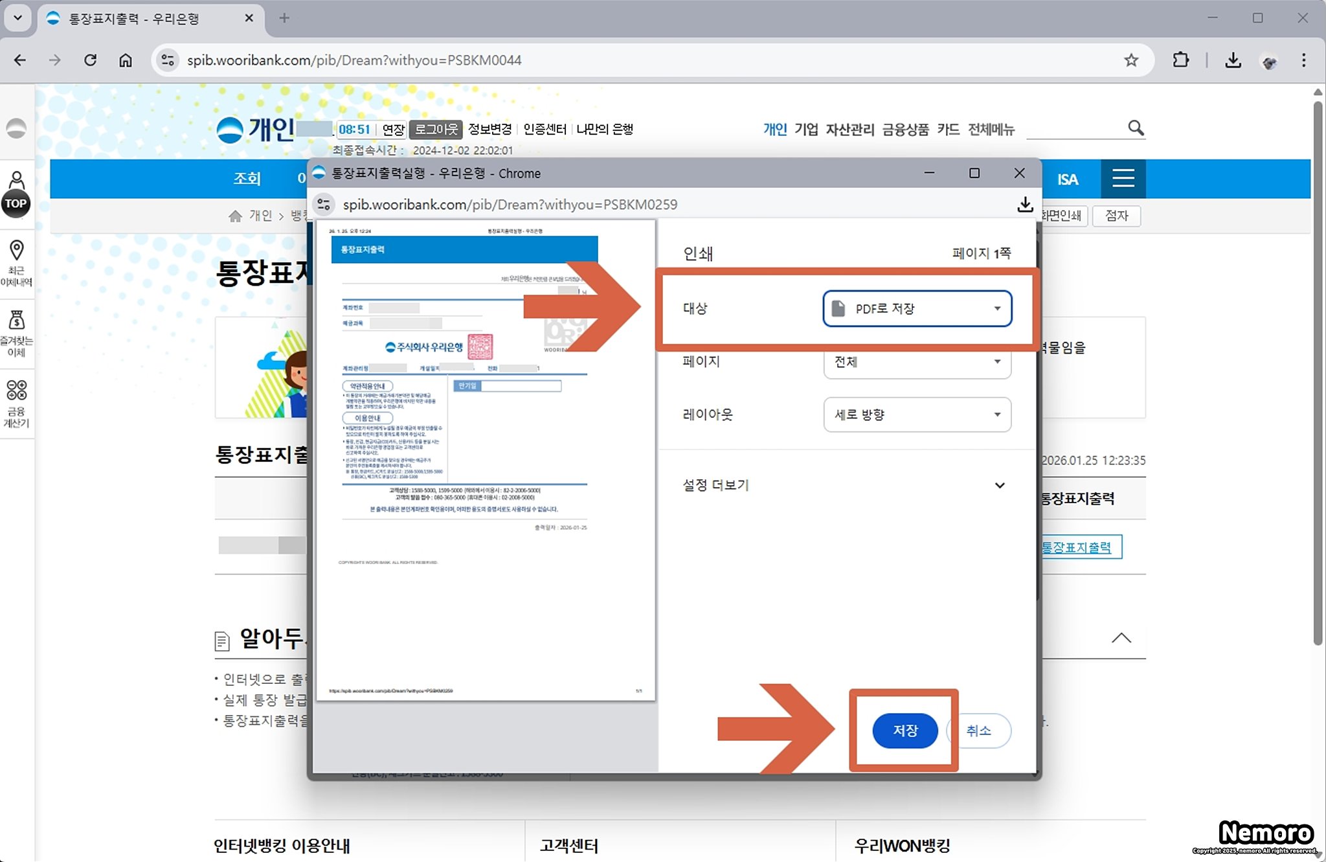1326x862 pixels.
Task: Select the 조회 menu in blue bar
Action: click(x=247, y=178)
